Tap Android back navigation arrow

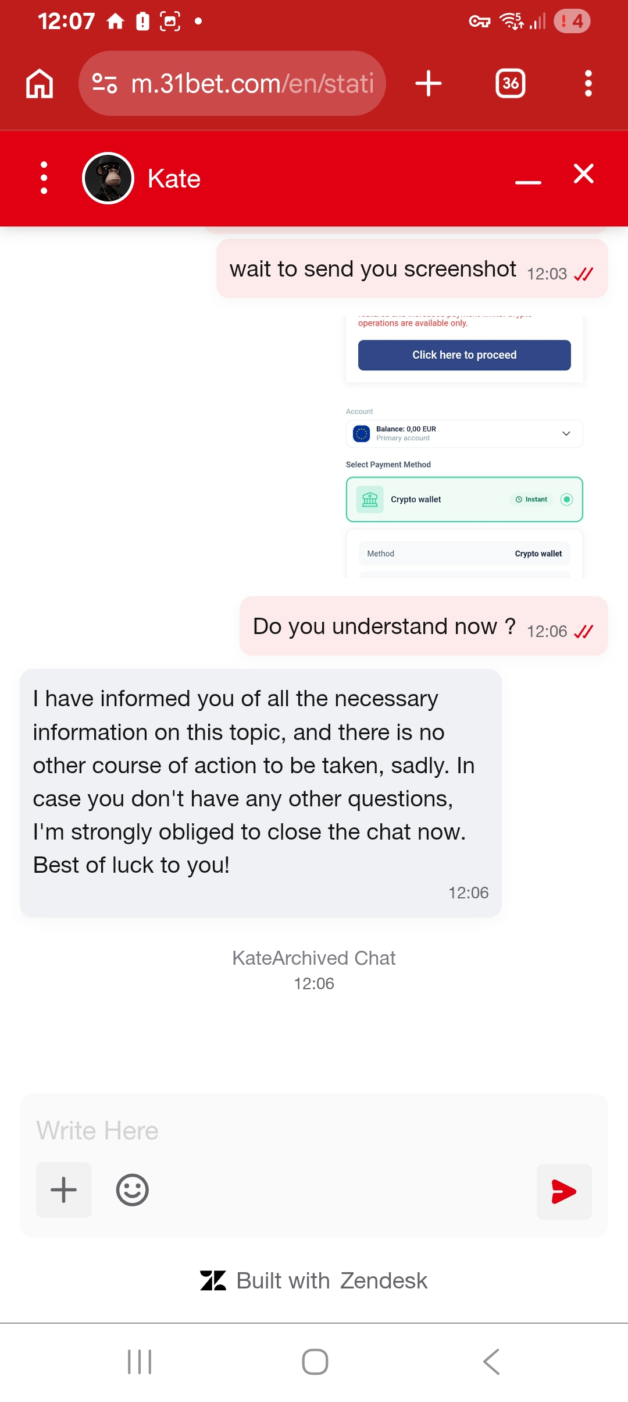click(x=491, y=1362)
